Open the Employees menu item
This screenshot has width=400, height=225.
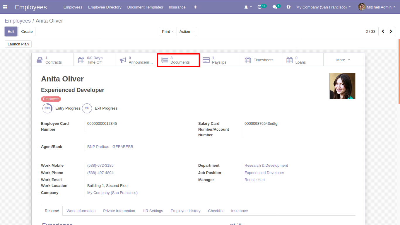coord(73,7)
